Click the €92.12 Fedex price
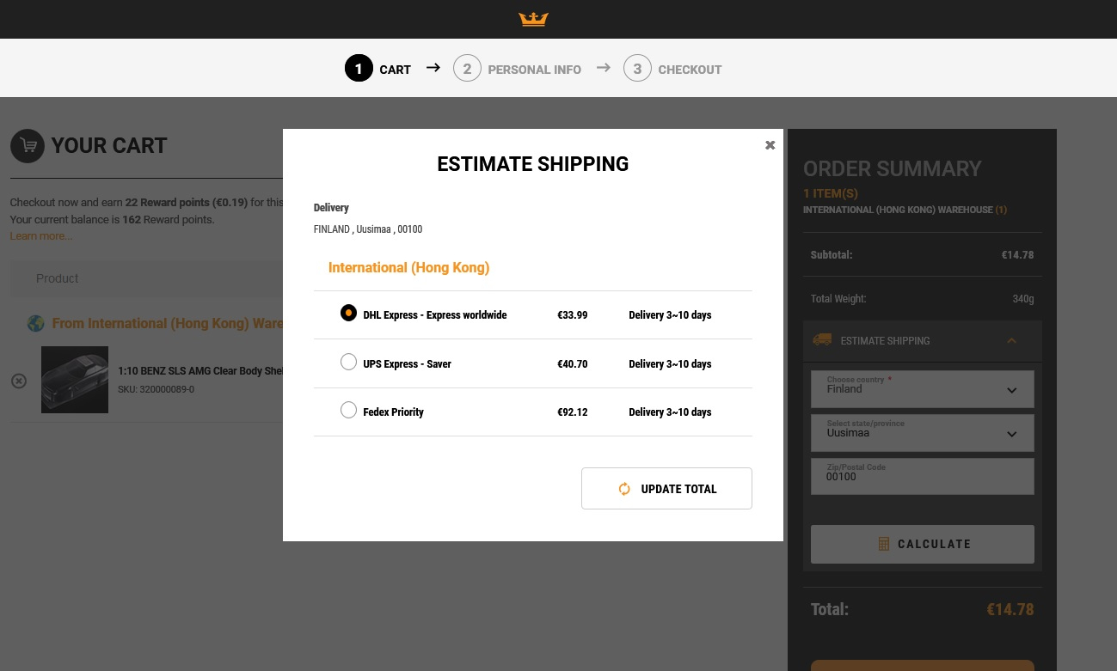This screenshot has width=1117, height=671. pos(573,412)
